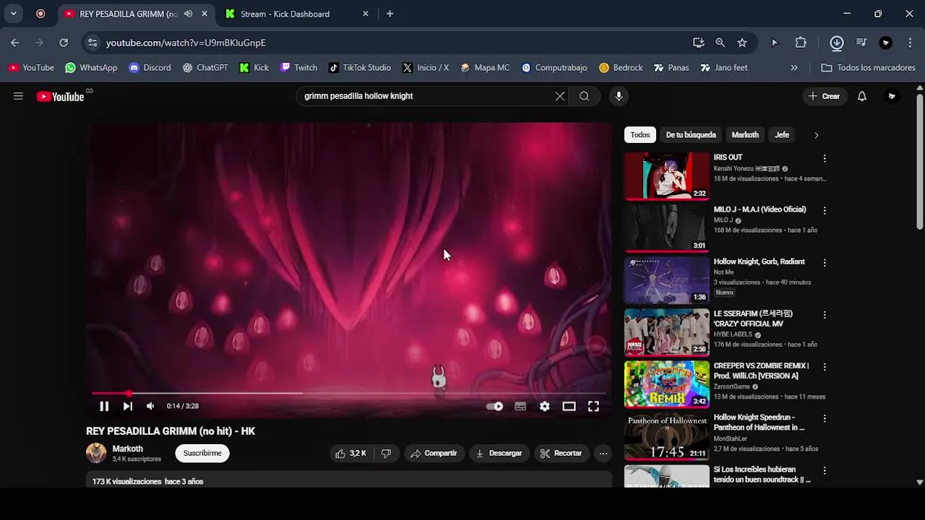
Task: Start voice search with microphone
Action: coord(619,96)
